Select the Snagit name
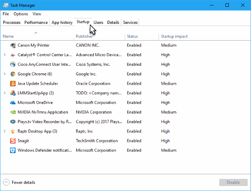251x191 pixels. tap(23, 141)
